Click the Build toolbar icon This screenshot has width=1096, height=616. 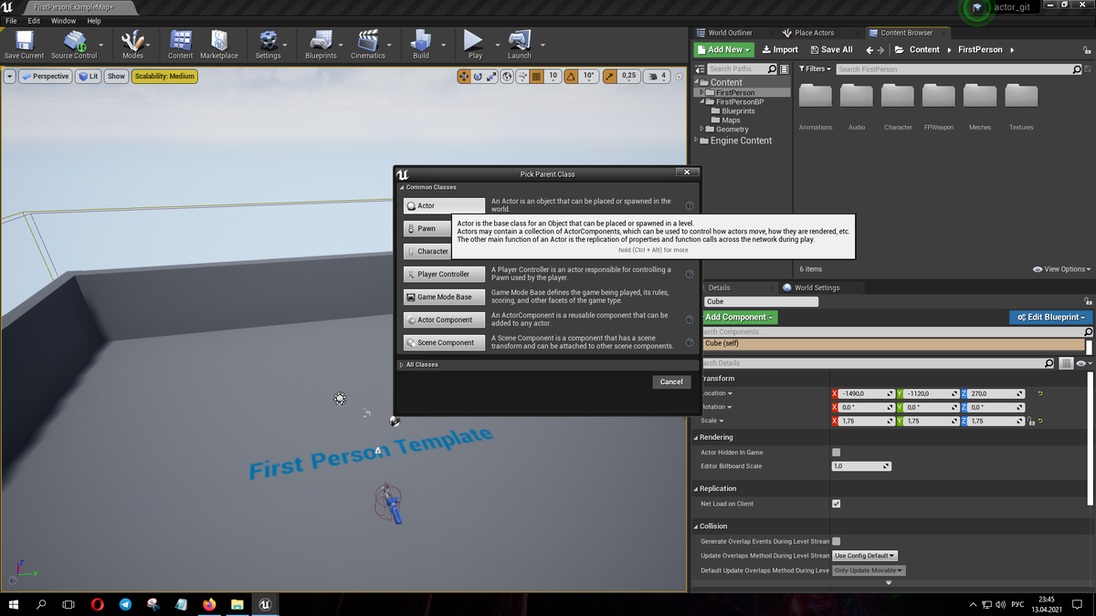[421, 44]
